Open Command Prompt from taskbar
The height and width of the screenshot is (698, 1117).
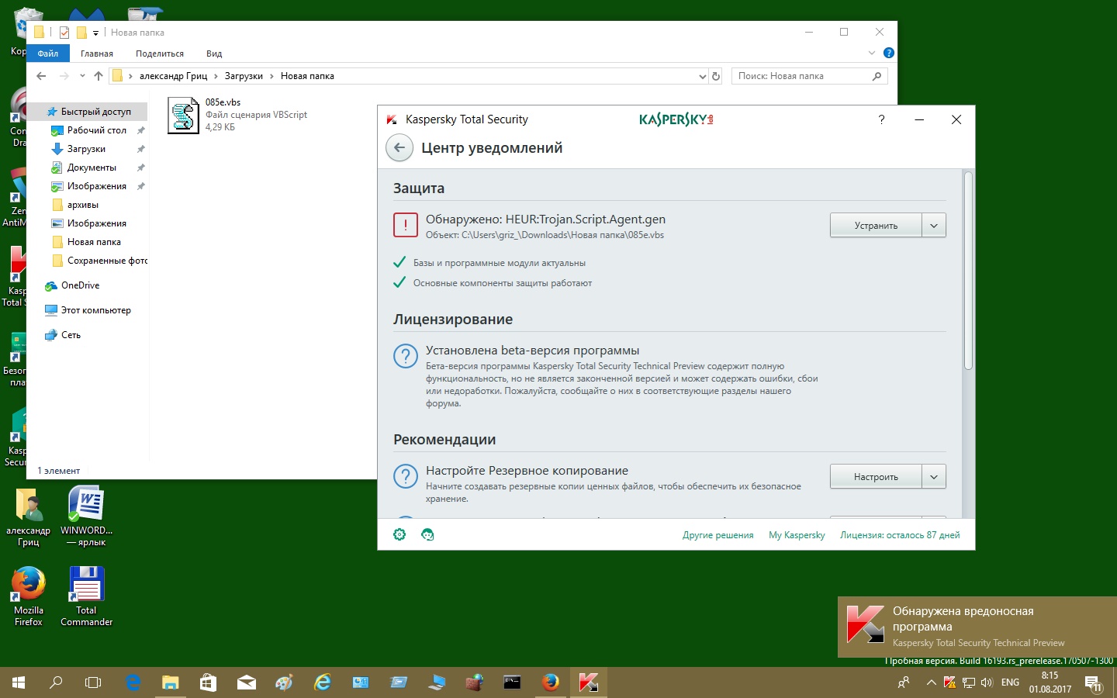pyautogui.click(x=512, y=682)
